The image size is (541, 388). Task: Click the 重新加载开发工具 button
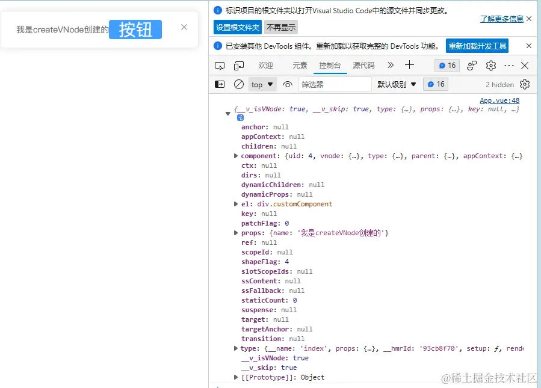tap(477, 46)
